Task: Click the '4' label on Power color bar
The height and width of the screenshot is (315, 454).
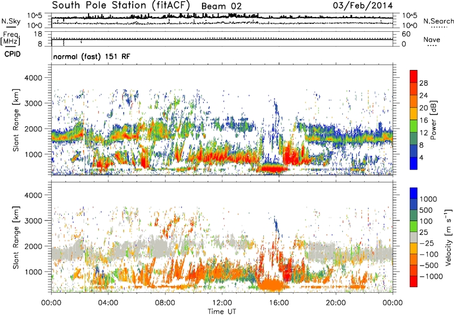Action: 421,158
